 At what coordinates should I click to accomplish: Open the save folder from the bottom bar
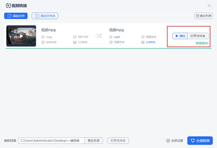[118, 141]
